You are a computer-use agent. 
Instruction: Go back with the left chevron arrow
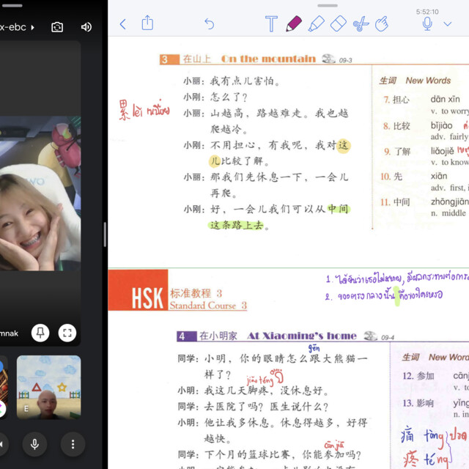click(123, 24)
